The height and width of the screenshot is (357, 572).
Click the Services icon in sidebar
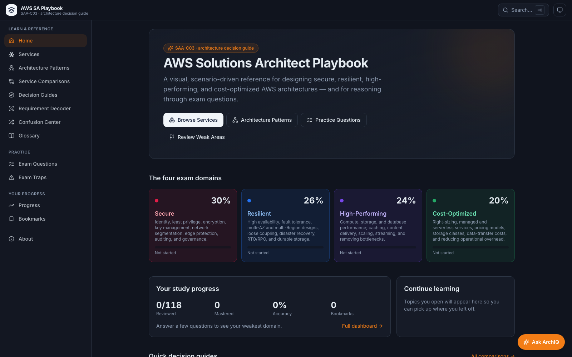(11, 54)
